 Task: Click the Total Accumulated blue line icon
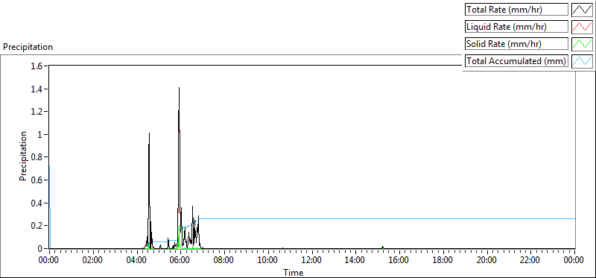583,61
